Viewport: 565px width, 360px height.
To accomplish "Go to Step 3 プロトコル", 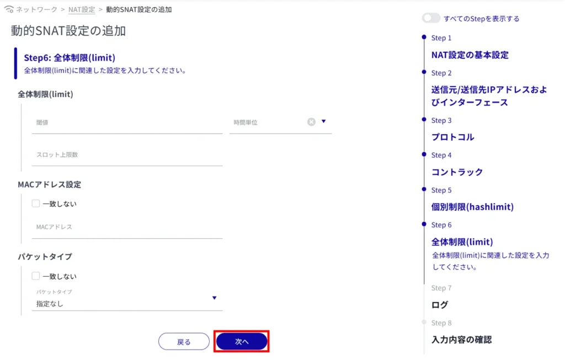I will coord(452,137).
